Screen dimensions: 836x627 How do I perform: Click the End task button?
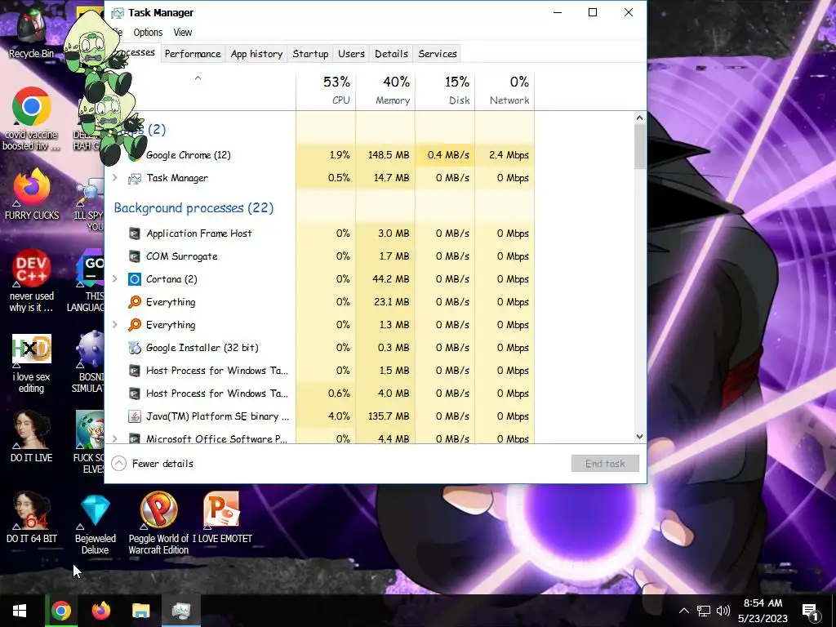coord(605,464)
